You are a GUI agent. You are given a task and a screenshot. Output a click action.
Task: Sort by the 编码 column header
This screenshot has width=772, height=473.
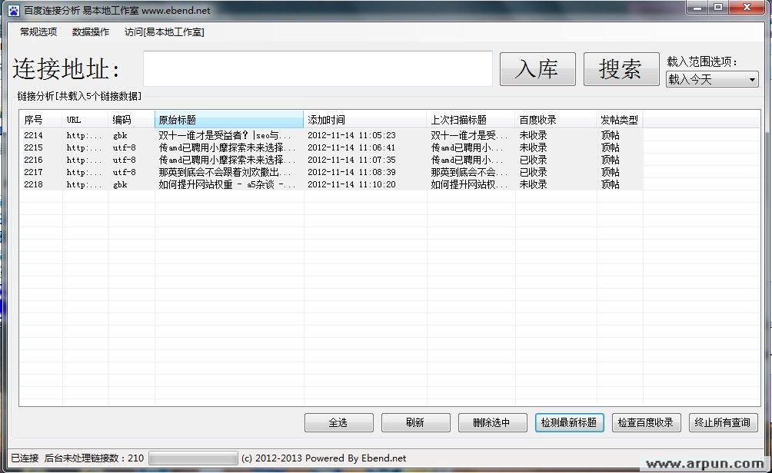(131, 120)
